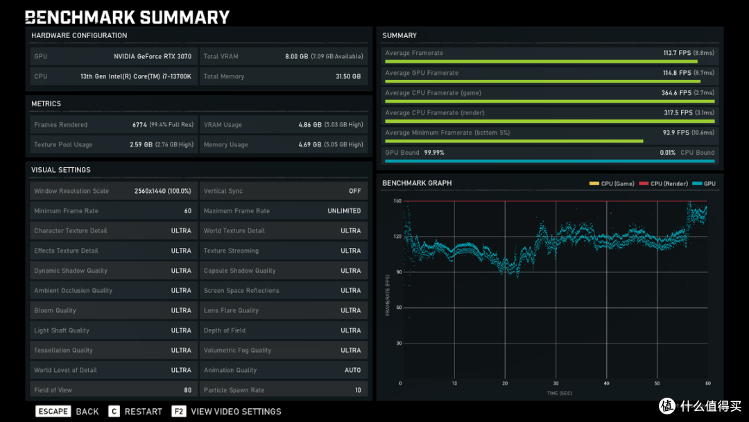Click the watermark logo in bottom-right corner
The width and height of the screenshot is (749, 422).
[x=666, y=405]
